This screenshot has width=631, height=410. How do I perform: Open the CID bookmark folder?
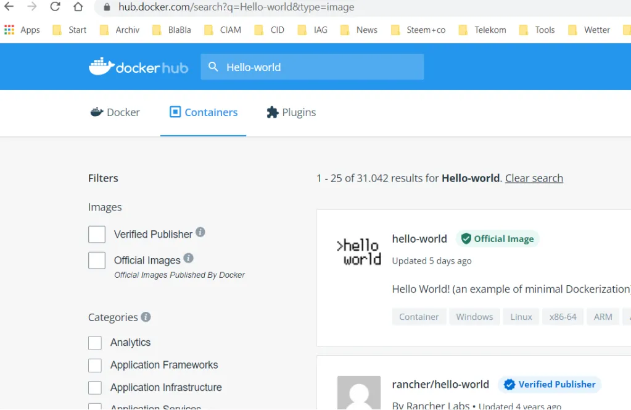tap(269, 30)
